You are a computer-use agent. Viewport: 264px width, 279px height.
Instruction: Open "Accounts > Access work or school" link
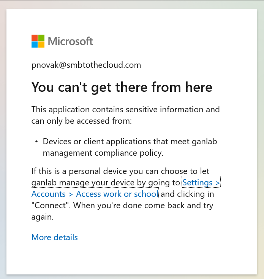[94, 194]
